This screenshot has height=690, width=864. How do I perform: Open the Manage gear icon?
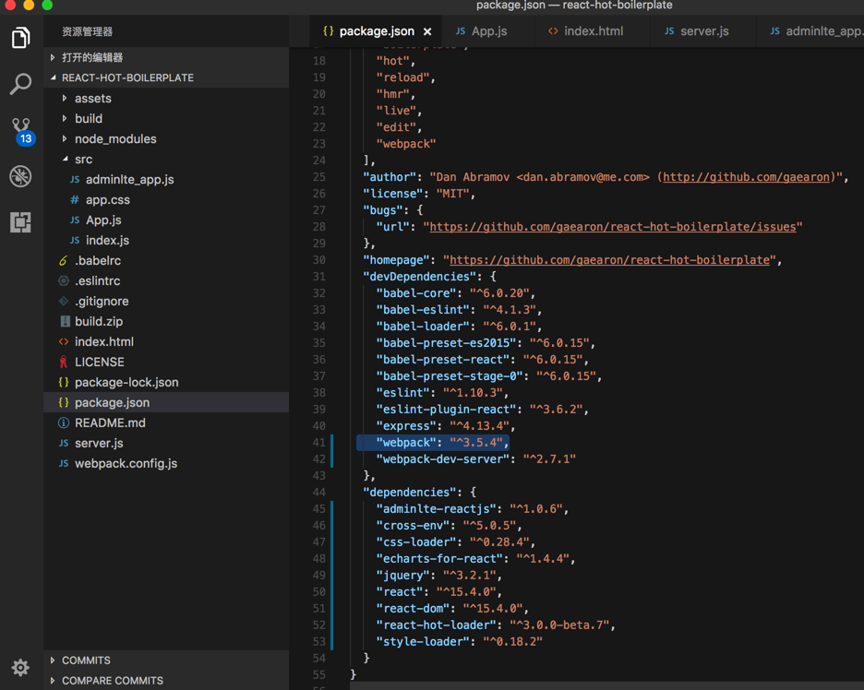[x=20, y=667]
